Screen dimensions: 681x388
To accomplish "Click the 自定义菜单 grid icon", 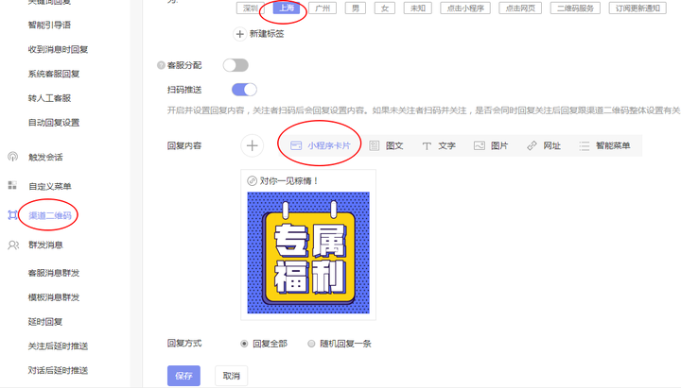I will 12,186.
